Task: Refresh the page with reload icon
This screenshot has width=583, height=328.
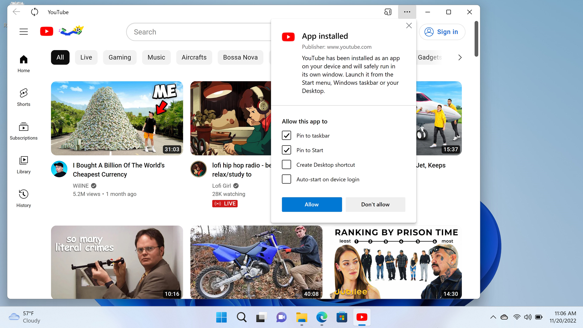Action: click(35, 12)
